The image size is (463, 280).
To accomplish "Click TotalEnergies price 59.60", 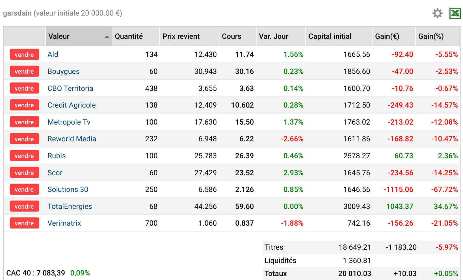I will click(245, 206).
